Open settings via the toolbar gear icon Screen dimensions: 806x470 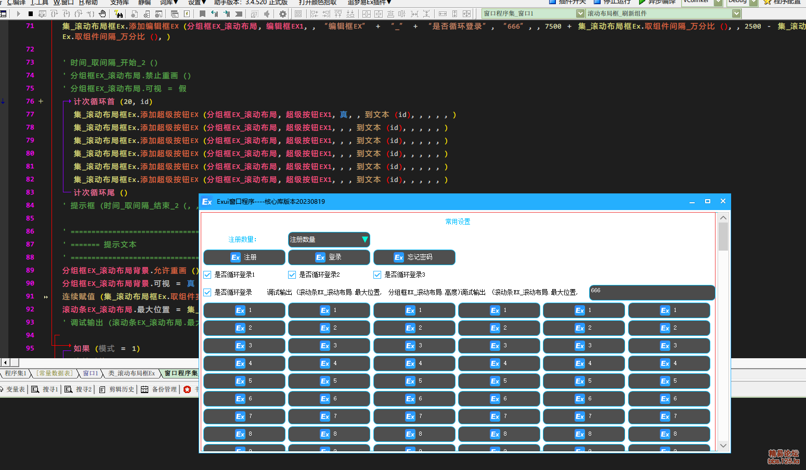[x=282, y=14]
